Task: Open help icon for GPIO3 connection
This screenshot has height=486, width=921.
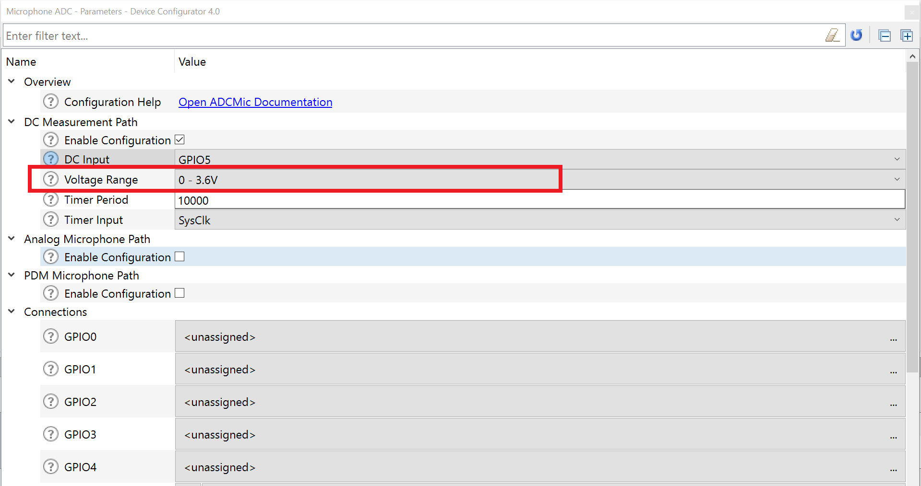Action: pos(51,434)
